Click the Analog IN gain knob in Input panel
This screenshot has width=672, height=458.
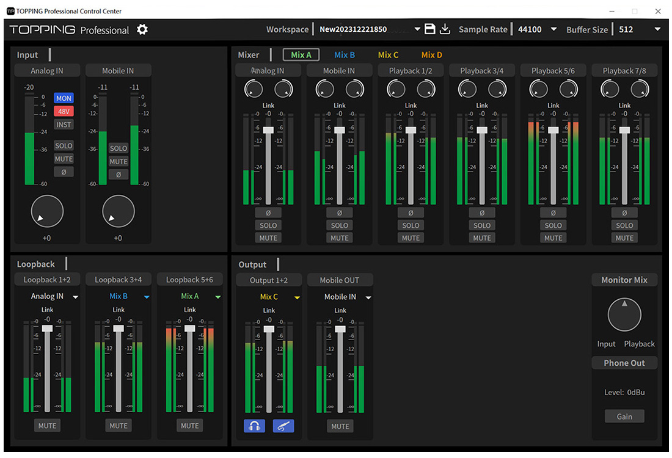click(x=47, y=211)
